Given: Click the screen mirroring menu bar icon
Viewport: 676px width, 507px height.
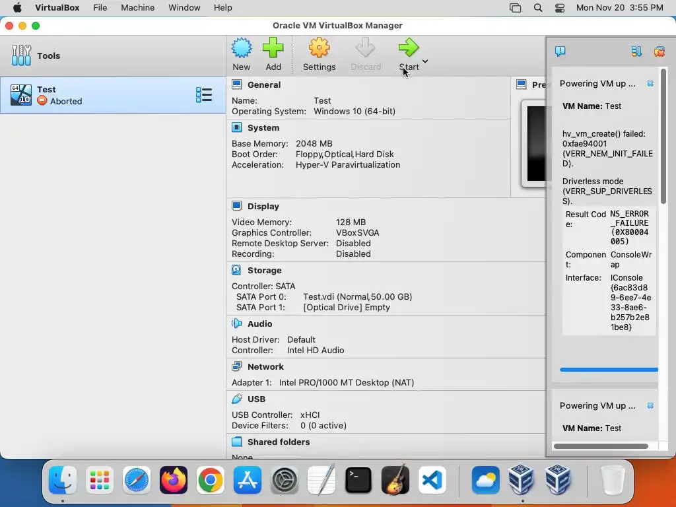Looking at the screenshot, I should (515, 8).
